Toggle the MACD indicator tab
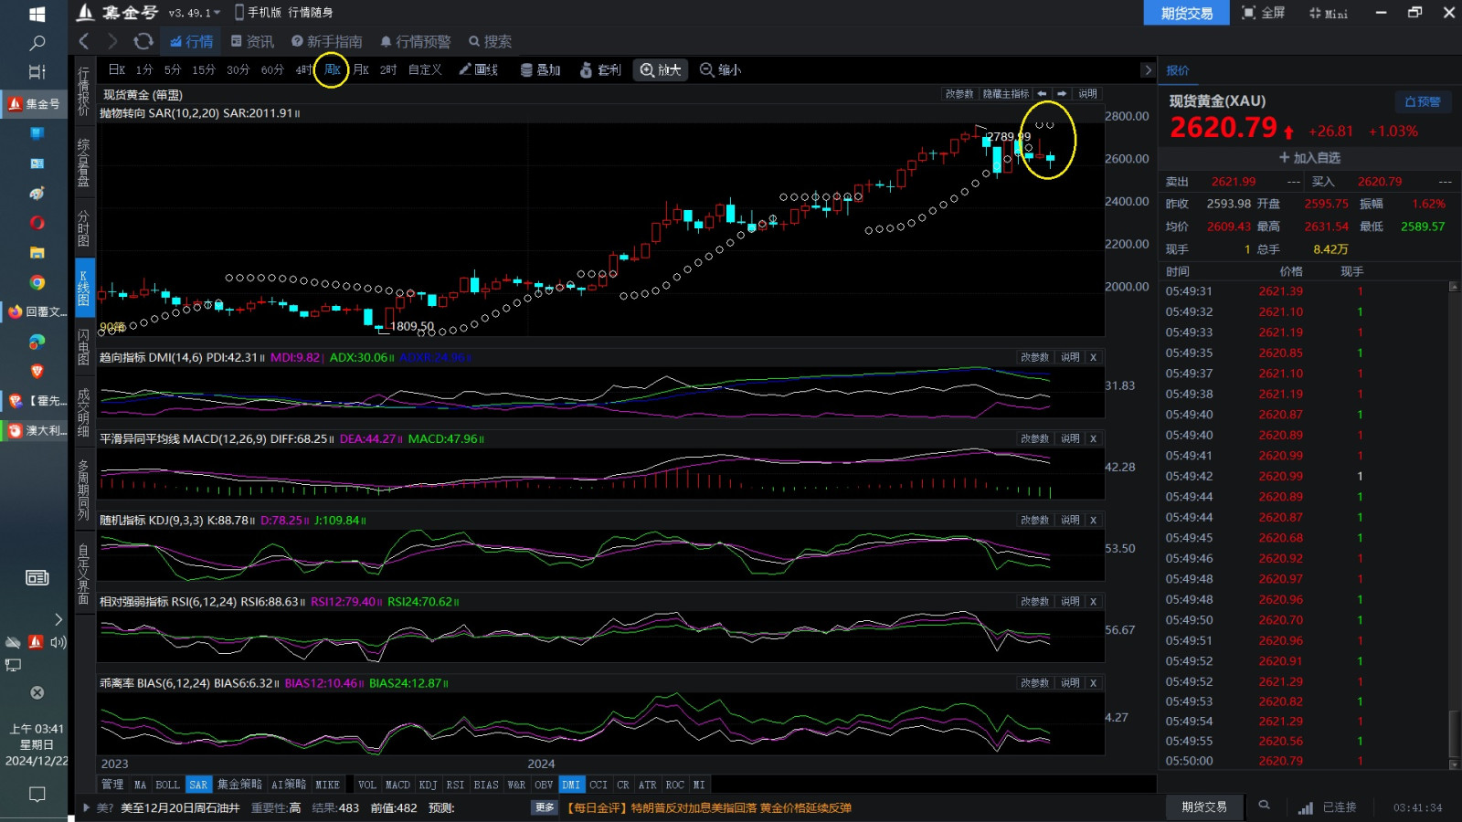This screenshot has height=822, width=1462. [x=397, y=785]
